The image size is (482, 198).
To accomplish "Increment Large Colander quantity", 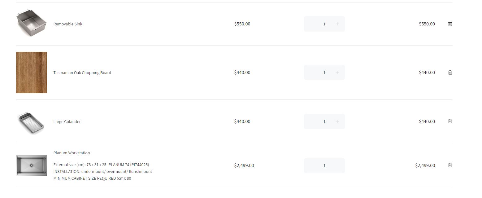I will point(337,121).
